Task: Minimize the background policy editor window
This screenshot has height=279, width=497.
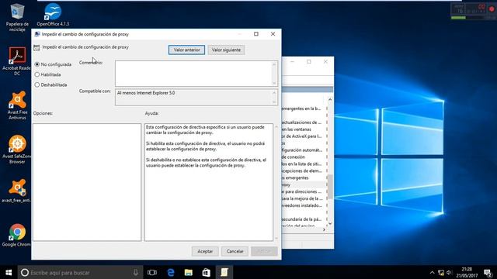Action: coord(292,62)
